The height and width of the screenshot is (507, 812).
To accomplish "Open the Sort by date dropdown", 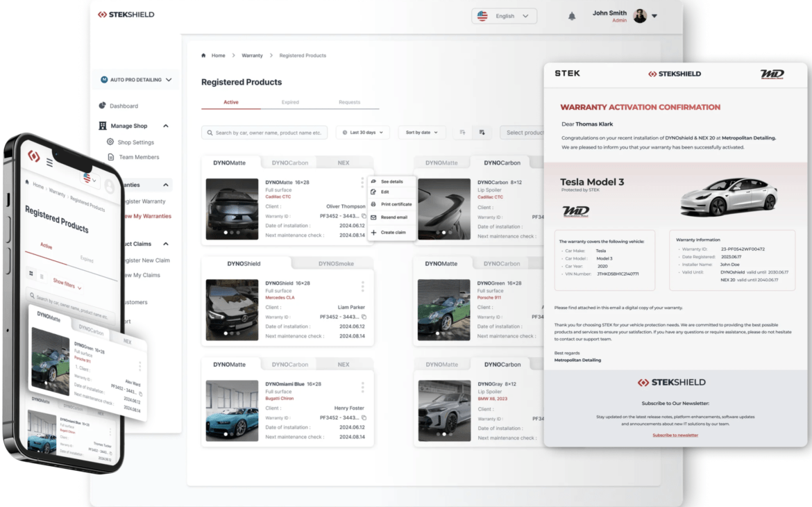I will tap(421, 132).
